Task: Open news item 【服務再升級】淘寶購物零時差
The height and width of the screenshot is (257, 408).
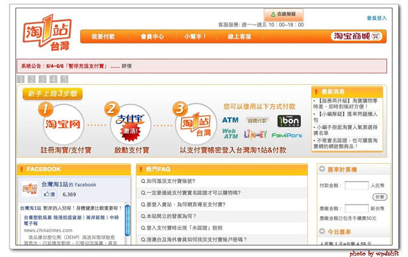Action: pyautogui.click(x=346, y=103)
